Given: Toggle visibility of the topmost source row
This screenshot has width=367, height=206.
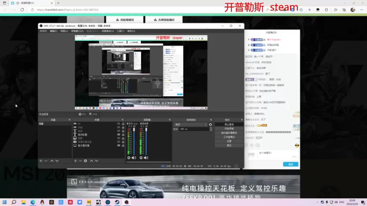Looking at the screenshot, I should [x=119, y=124].
